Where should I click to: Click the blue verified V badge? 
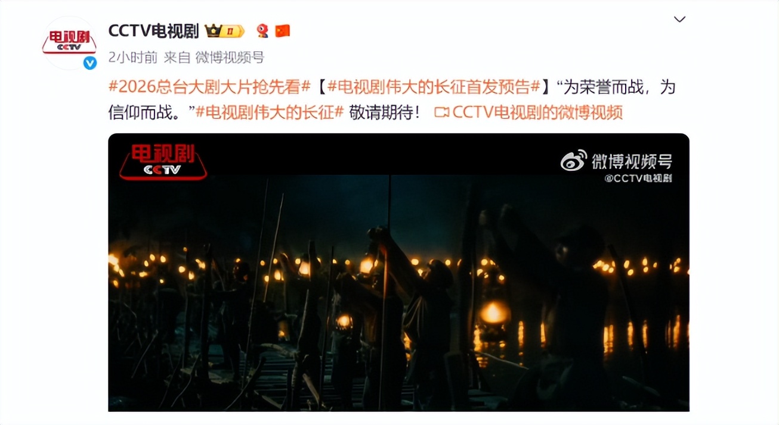coord(90,62)
